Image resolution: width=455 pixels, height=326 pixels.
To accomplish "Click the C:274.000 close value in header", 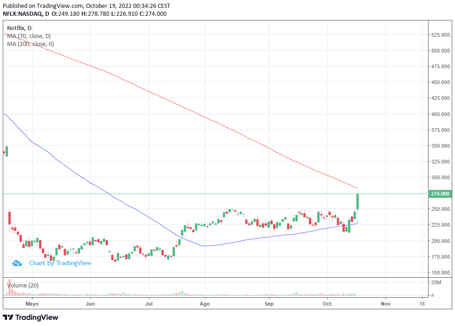I will pyautogui.click(x=153, y=13).
